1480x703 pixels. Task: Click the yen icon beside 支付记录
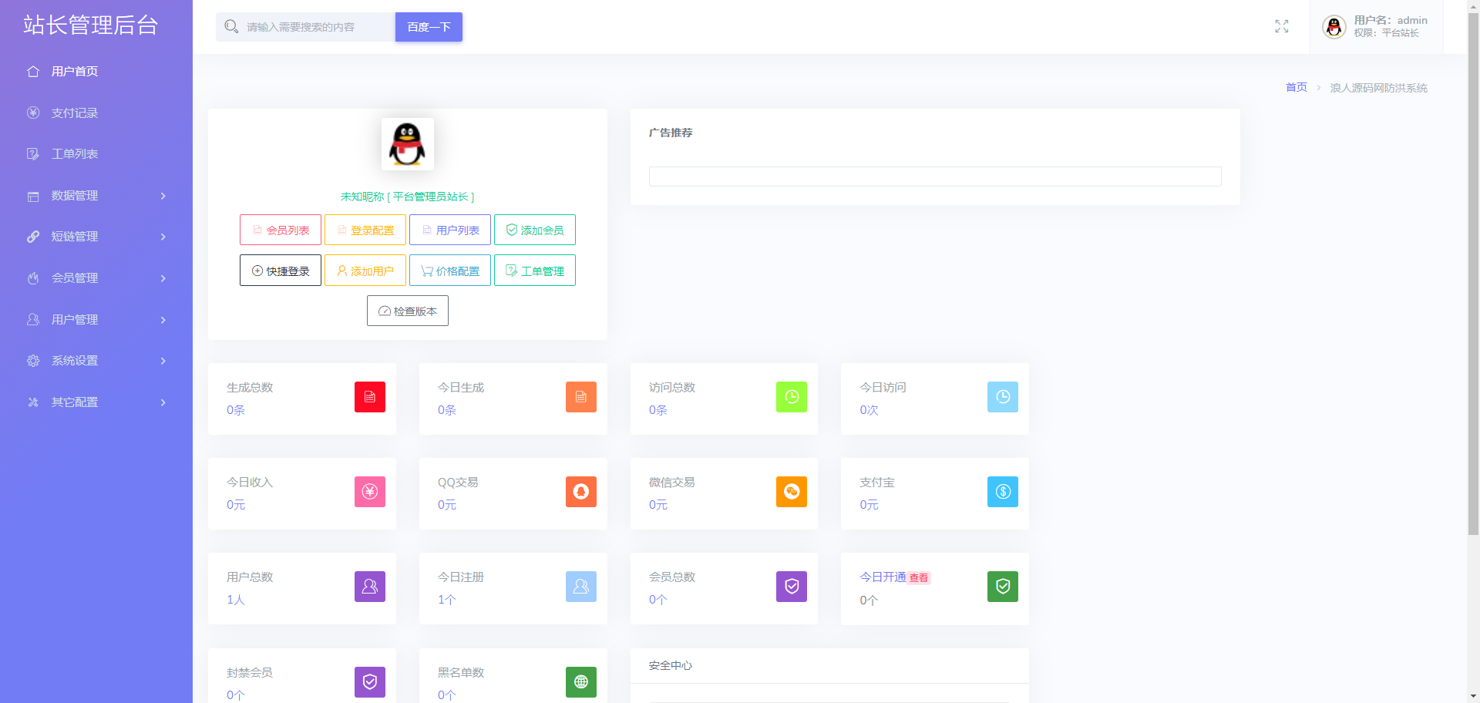click(x=33, y=113)
